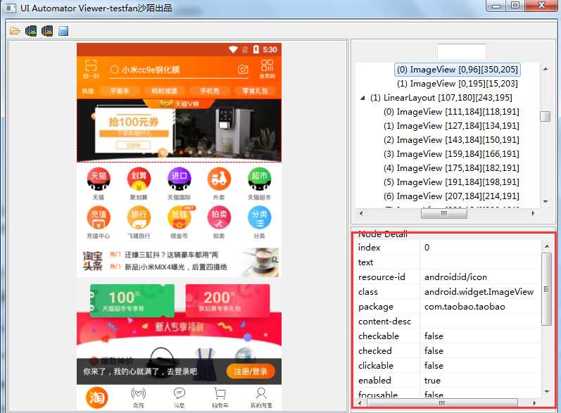The height and width of the screenshot is (413, 561).
Task: Click the package value com.taobao.taobao
Action: (465, 307)
